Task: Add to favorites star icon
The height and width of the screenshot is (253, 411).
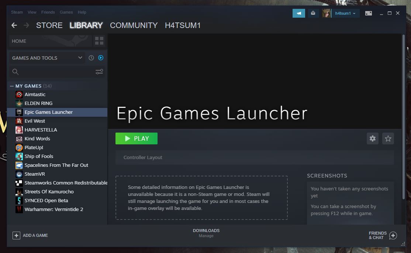Action: 388,138
